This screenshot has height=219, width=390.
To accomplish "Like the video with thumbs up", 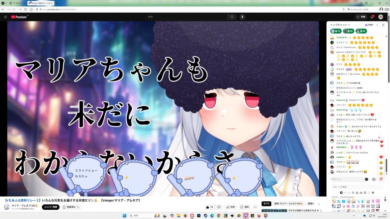I will click(209, 207).
